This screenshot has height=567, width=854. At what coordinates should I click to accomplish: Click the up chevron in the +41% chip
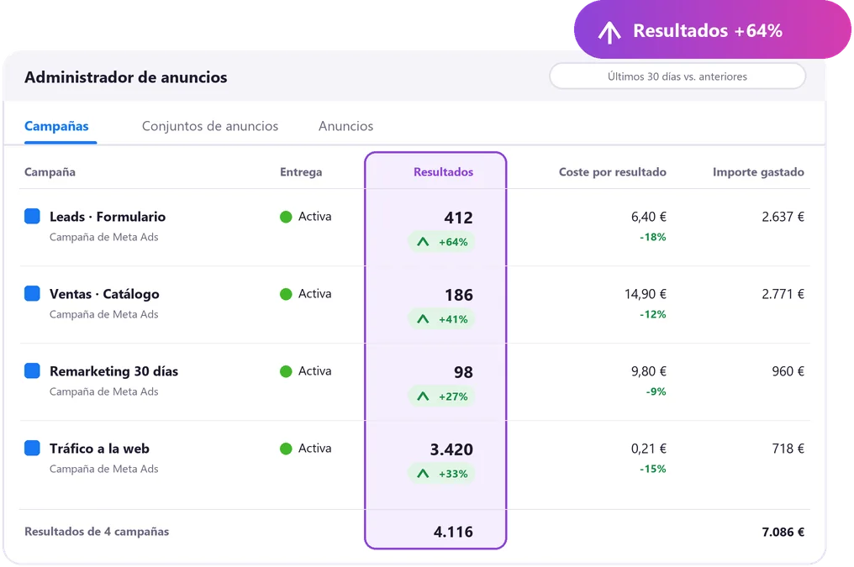pyautogui.click(x=423, y=319)
